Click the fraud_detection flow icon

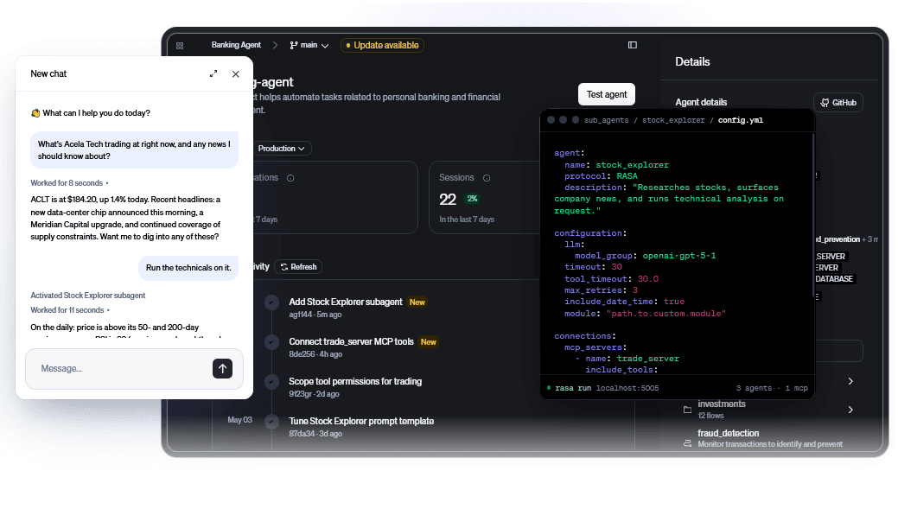687,443
